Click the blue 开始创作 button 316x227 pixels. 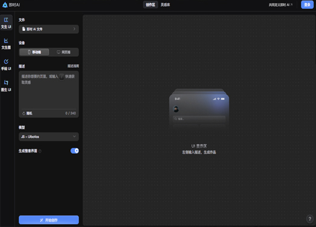point(48,220)
